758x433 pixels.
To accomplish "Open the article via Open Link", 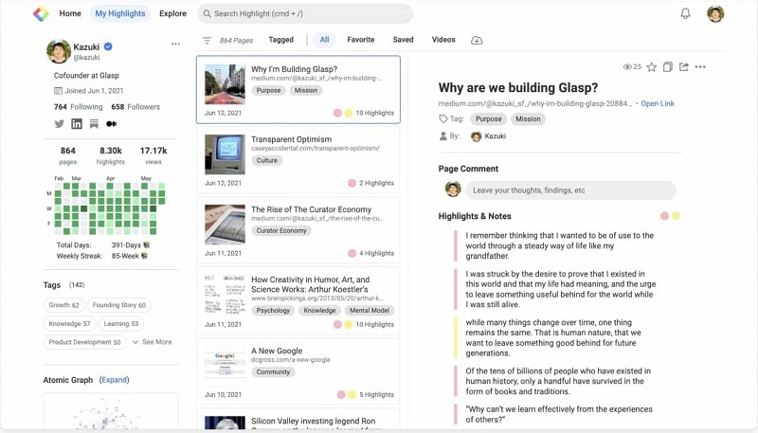I will [658, 103].
